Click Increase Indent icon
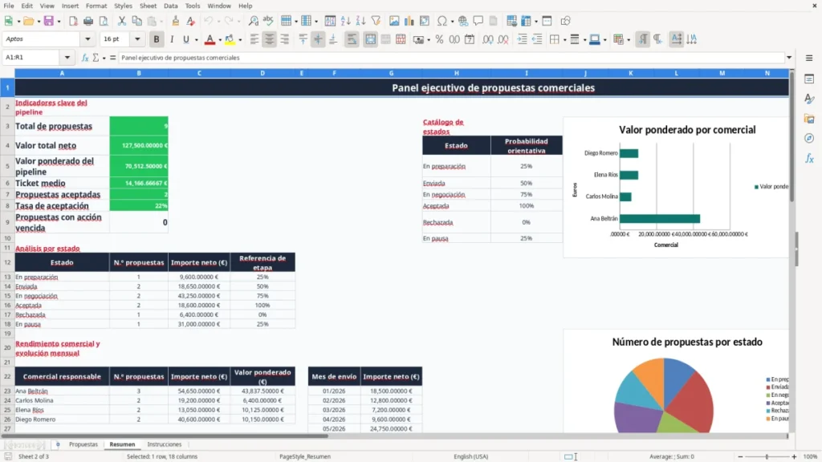Viewport: 822px width, 462px height. (522, 39)
